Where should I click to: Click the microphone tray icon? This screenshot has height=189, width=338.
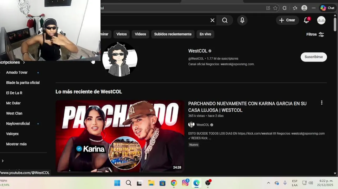(x=285, y=183)
